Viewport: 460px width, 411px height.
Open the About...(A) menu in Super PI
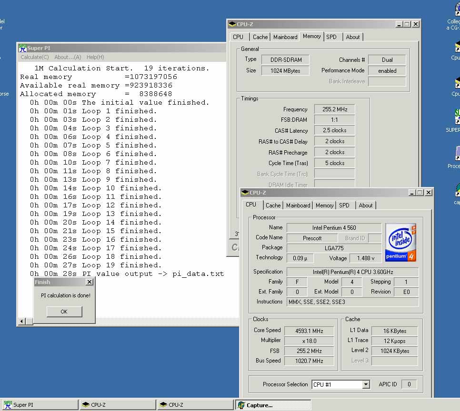click(68, 57)
